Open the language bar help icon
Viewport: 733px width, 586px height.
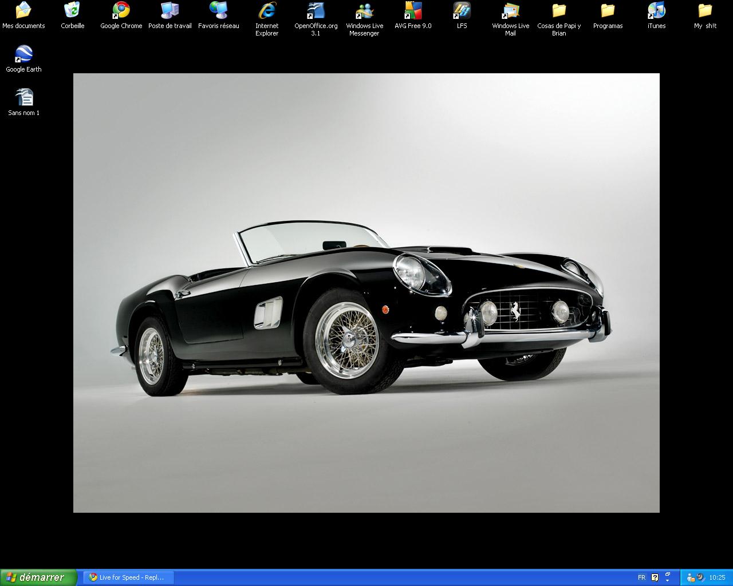point(655,577)
